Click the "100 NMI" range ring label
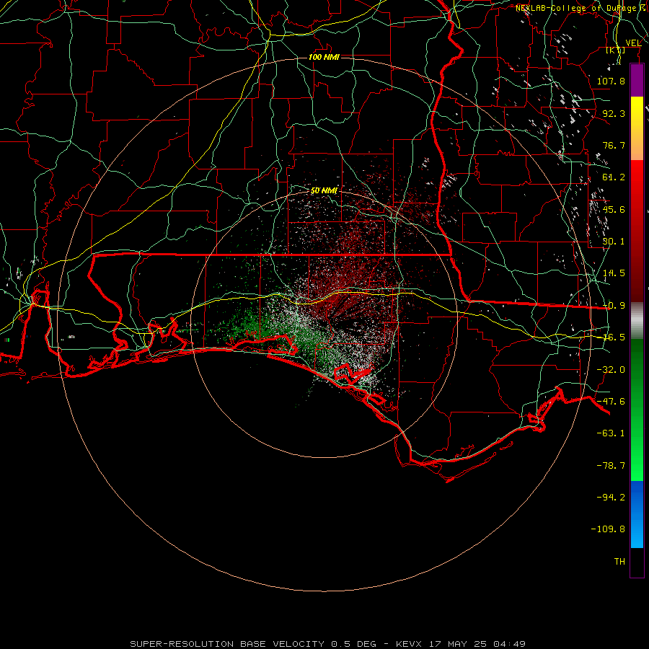This screenshot has width=649, height=649. (324, 57)
